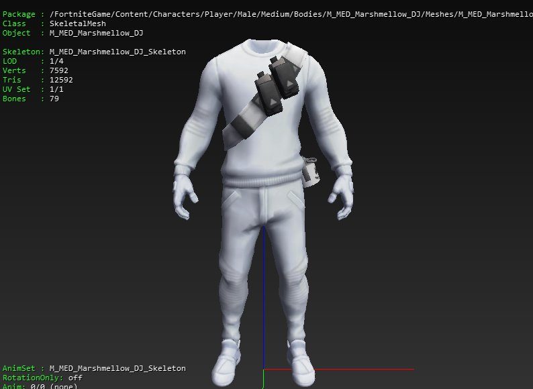Click the chest strap pouches on the model
The width and height of the screenshot is (533, 389).
[277, 85]
